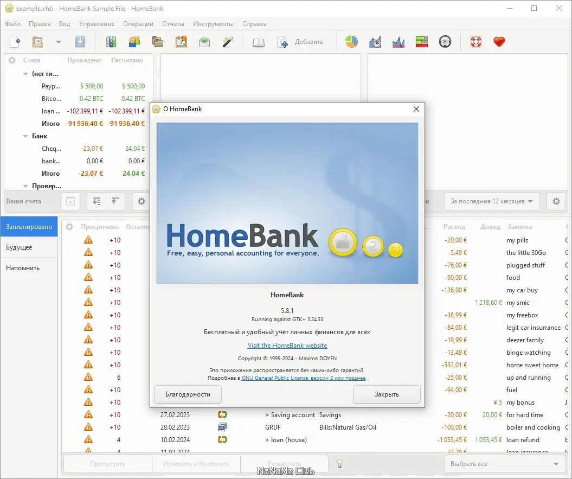Collapse the Провер... account group
Image resolution: width=572 pixels, height=479 pixels.
click(x=25, y=186)
